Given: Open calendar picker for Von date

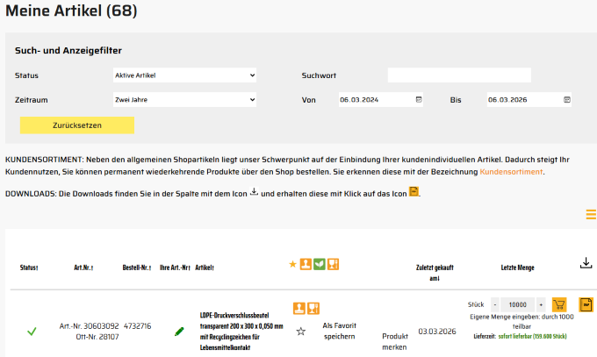Looking at the screenshot, I should click(x=419, y=100).
